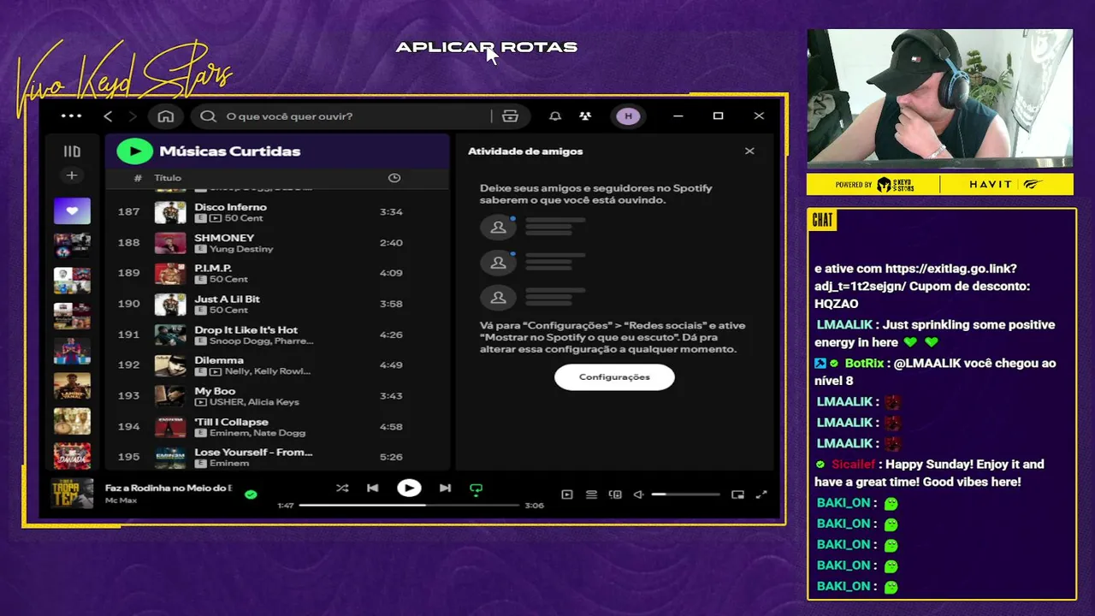Viewport: 1095px width, 616px height.
Task: Click the now-playing album art
Action: pos(72,494)
